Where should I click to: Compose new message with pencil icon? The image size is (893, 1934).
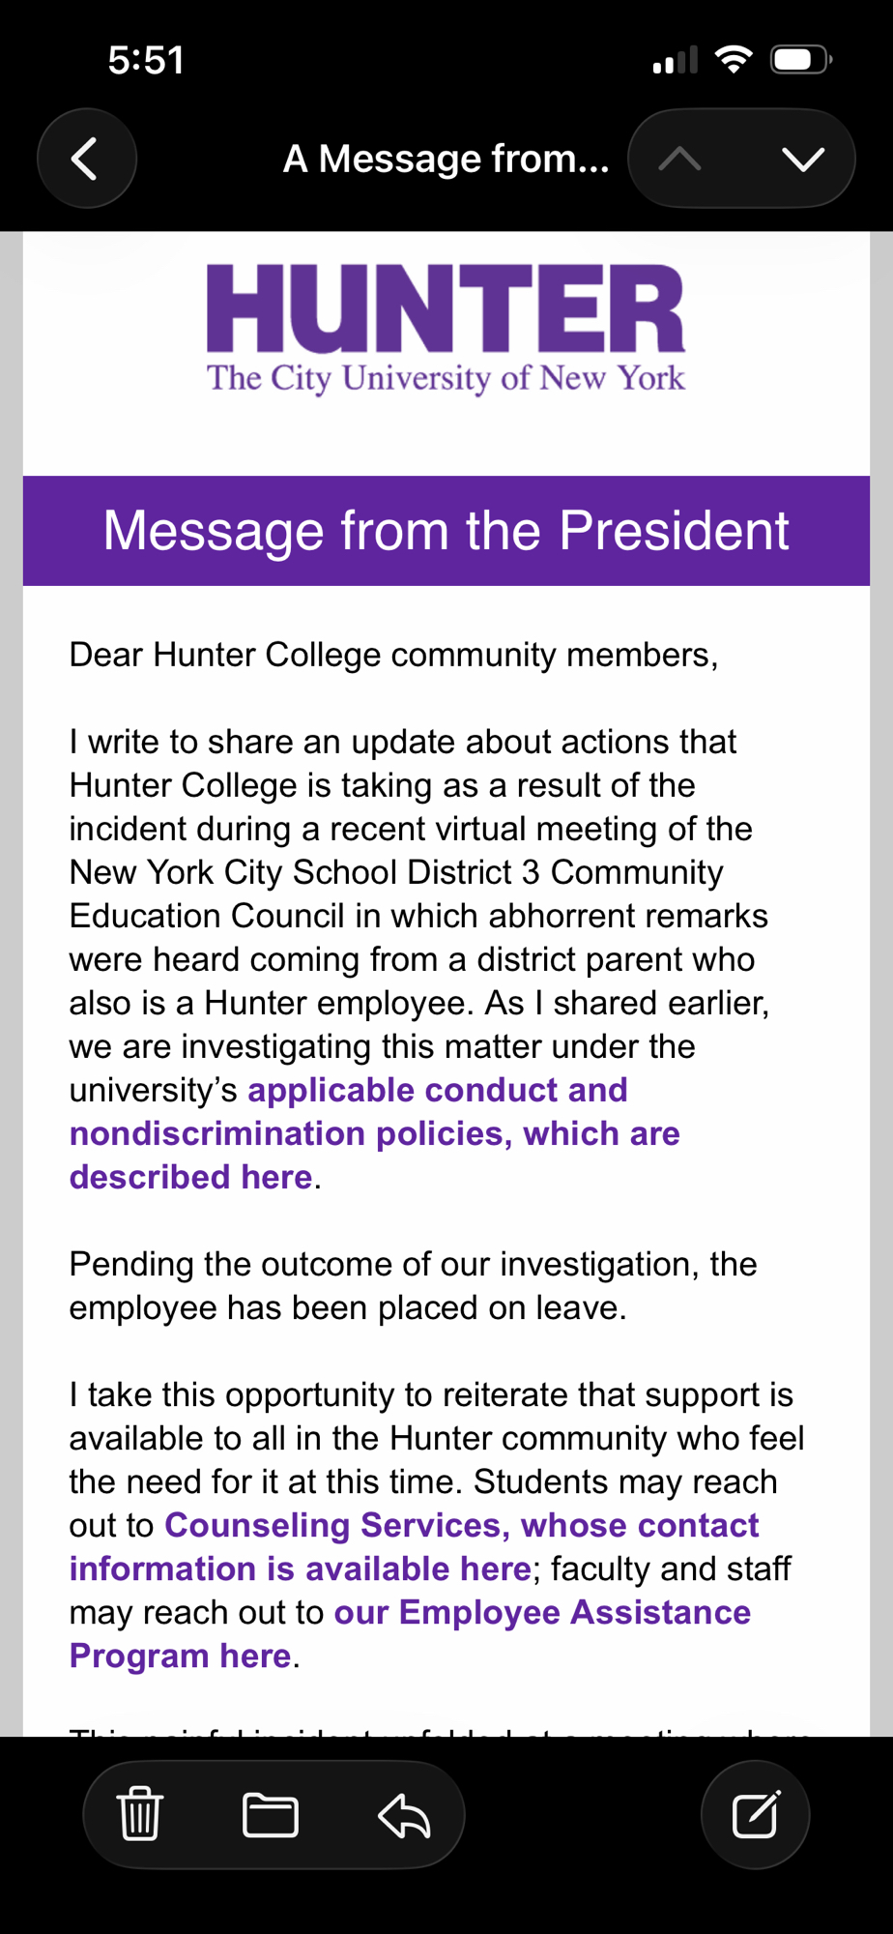coord(755,1814)
